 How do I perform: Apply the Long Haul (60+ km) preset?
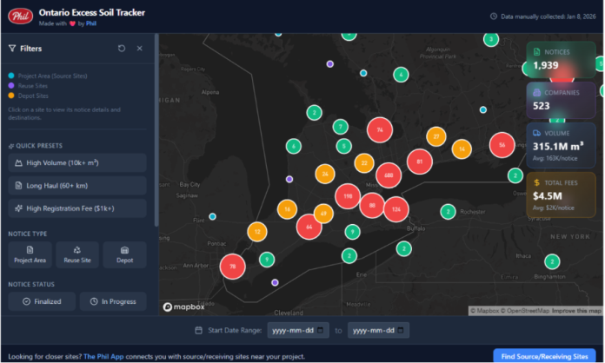pos(77,186)
